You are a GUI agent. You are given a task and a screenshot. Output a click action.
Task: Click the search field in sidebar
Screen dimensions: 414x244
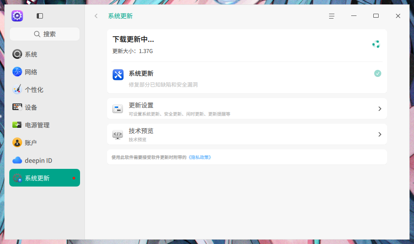point(45,34)
